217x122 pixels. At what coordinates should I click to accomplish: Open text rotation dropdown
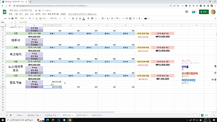point(118,18)
